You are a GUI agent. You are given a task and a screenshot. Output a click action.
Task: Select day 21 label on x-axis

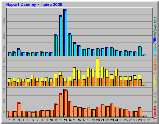pos(102,120)
